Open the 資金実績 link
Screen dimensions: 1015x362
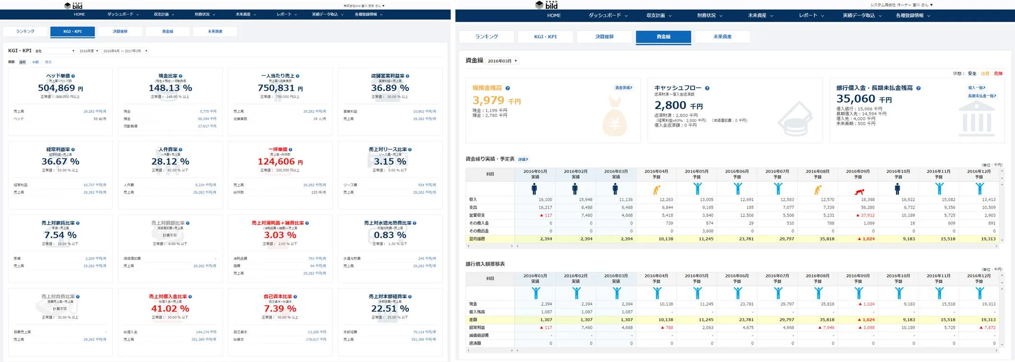pos(623,88)
